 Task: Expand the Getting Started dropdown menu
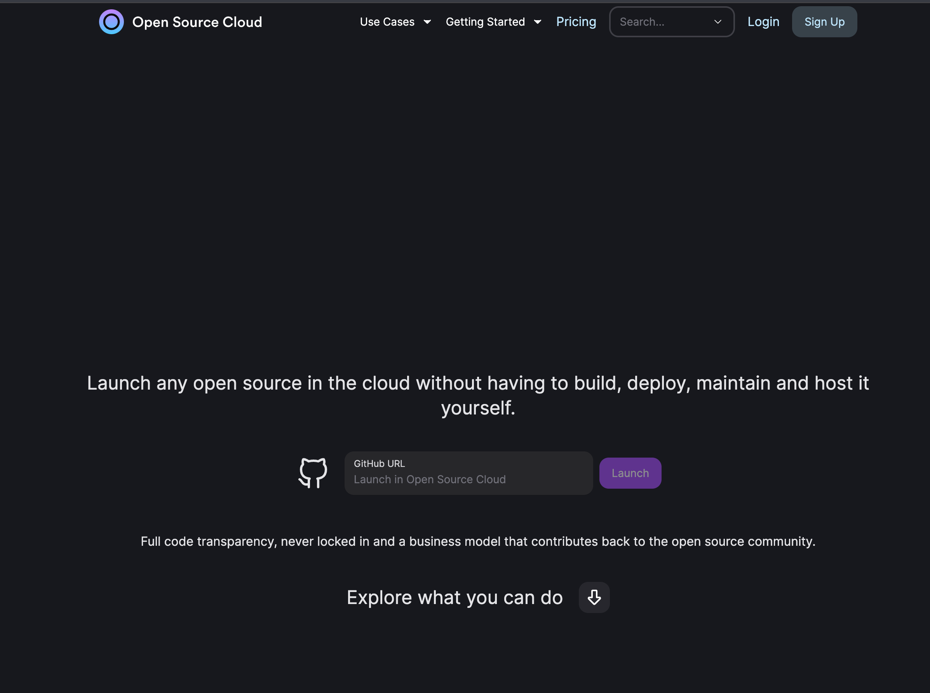(x=494, y=22)
